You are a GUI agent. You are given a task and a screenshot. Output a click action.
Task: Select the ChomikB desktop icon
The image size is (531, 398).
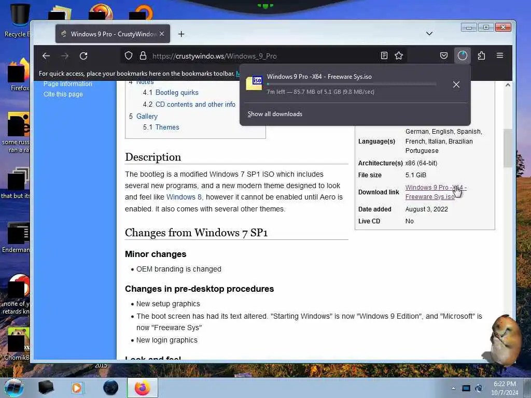click(17, 344)
